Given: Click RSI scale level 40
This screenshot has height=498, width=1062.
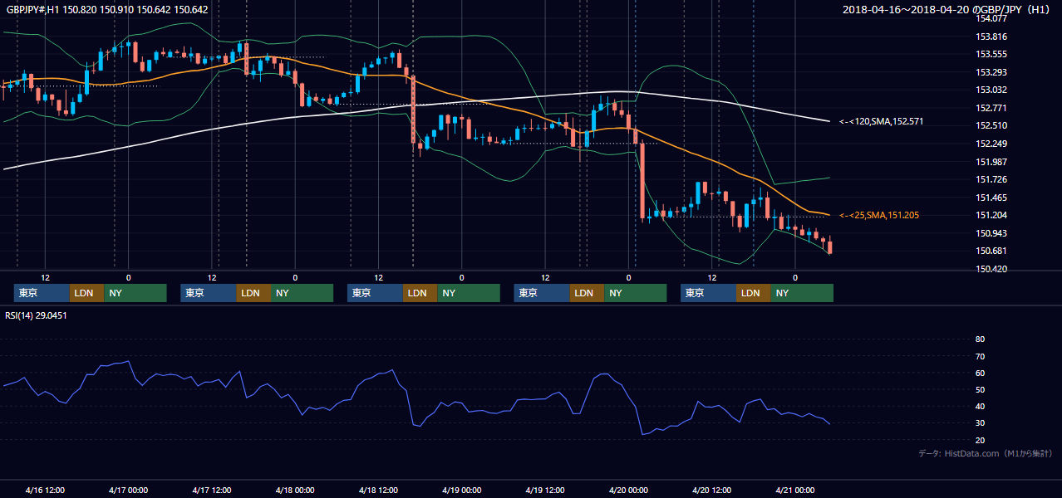Looking at the screenshot, I should click(980, 406).
